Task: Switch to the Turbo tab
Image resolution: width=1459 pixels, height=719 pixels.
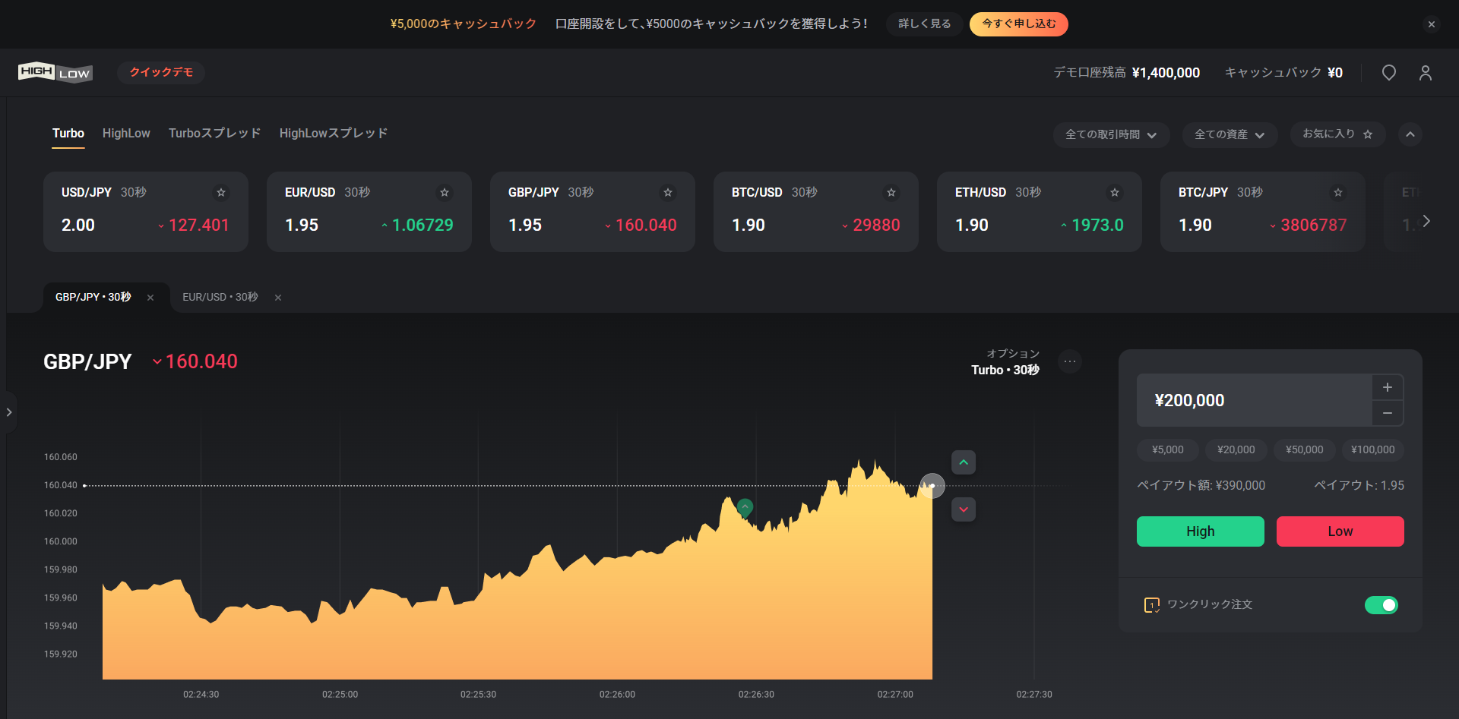Action: coord(68,134)
